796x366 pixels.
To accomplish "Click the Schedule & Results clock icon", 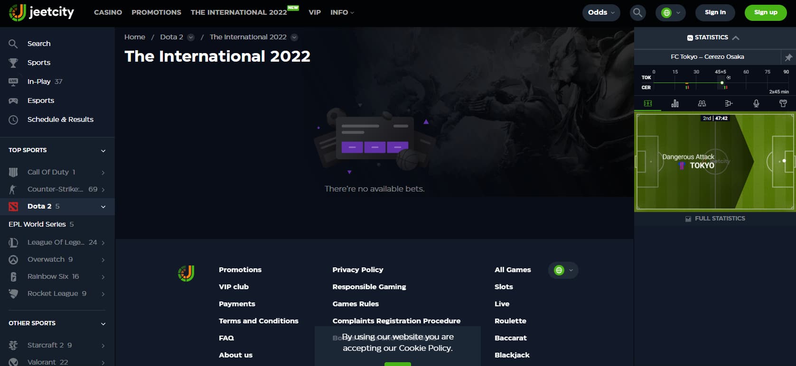I will [x=13, y=119].
